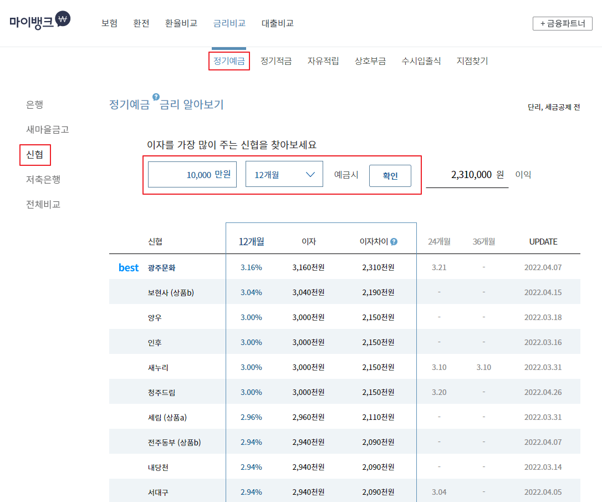Click the 3,160천원 interest value
The height and width of the screenshot is (502, 602).
pyautogui.click(x=308, y=267)
